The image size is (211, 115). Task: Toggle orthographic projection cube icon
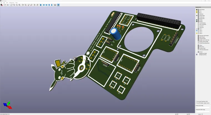(55, 5)
